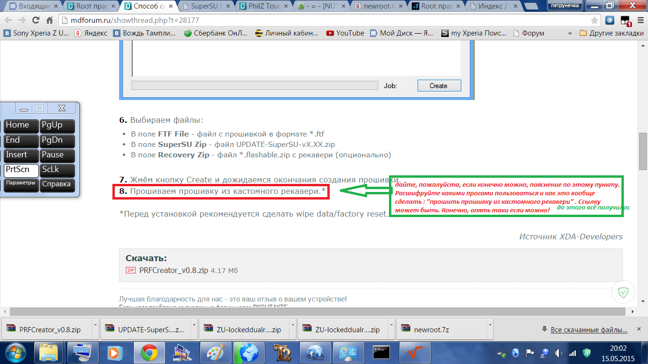This screenshot has height=364, width=648.
Task: Open the Личный кабин... bookmark
Action: point(287,33)
